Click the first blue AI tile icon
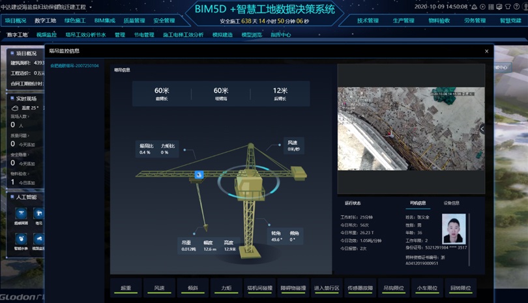The image size is (528, 303). click(20, 214)
